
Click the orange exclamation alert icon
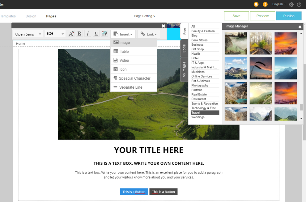click(265, 4)
